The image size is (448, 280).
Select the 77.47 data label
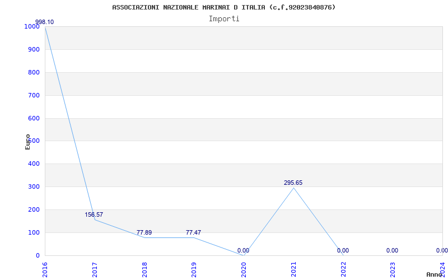click(x=193, y=232)
